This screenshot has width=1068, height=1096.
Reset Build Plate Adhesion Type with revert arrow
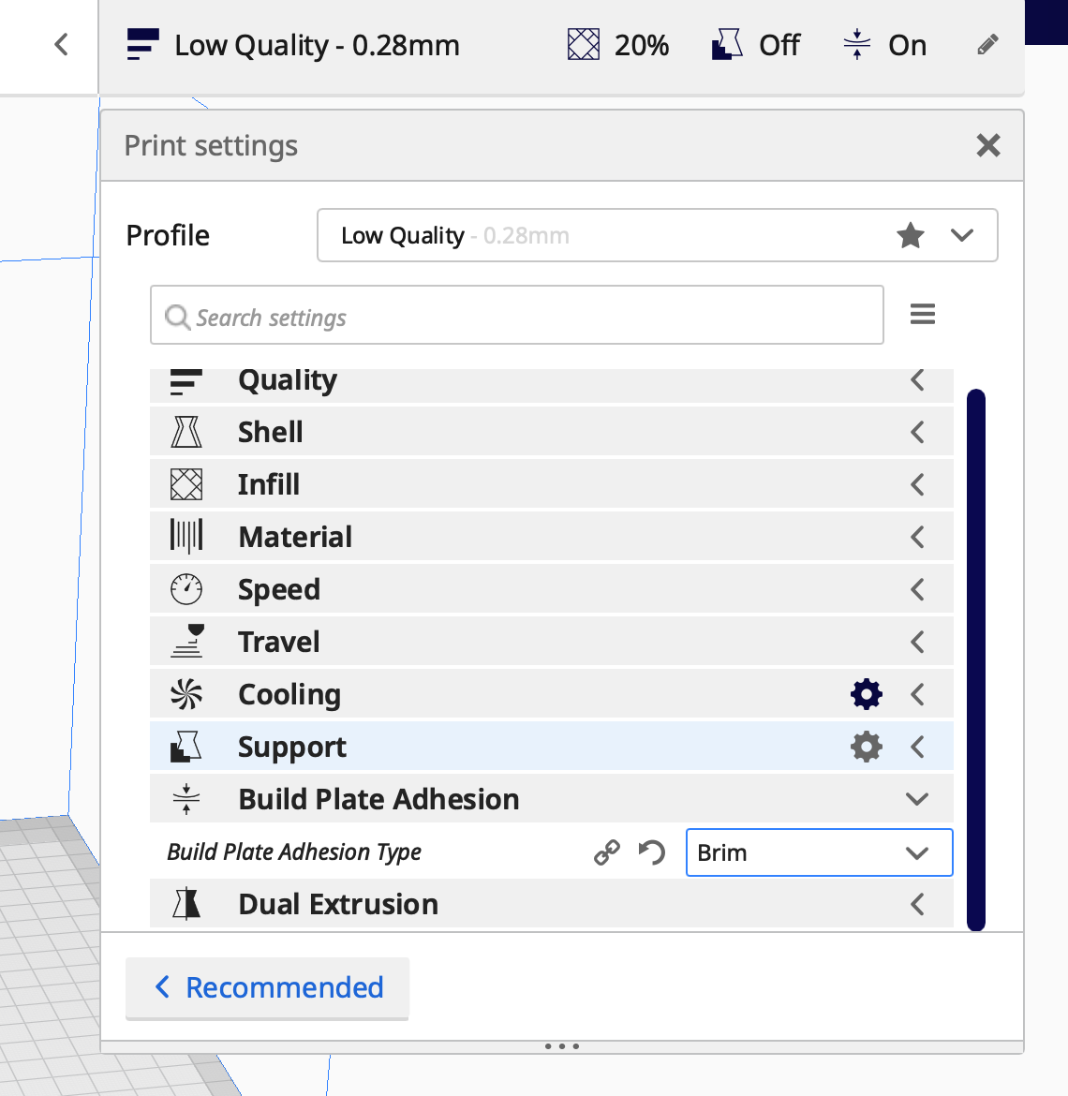651,852
